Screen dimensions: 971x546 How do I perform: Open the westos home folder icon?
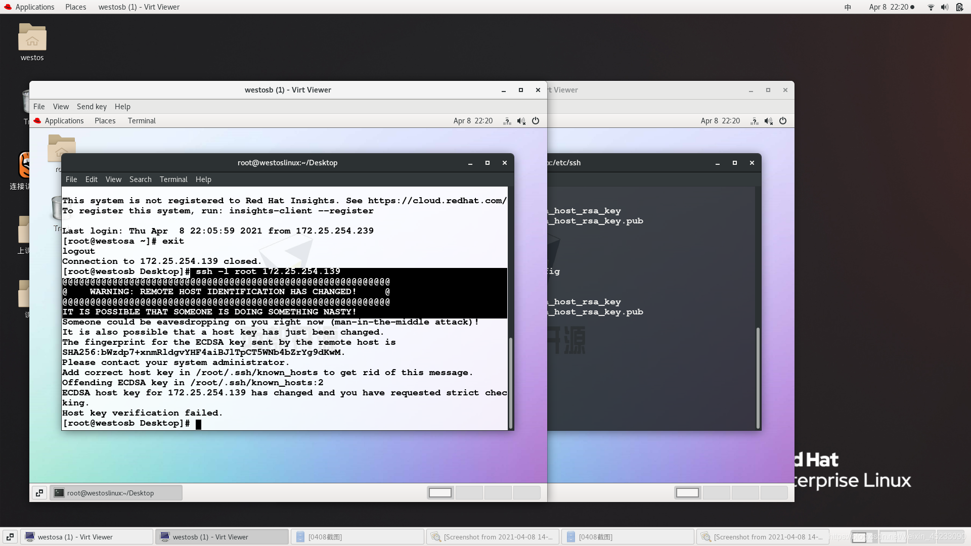click(32, 38)
